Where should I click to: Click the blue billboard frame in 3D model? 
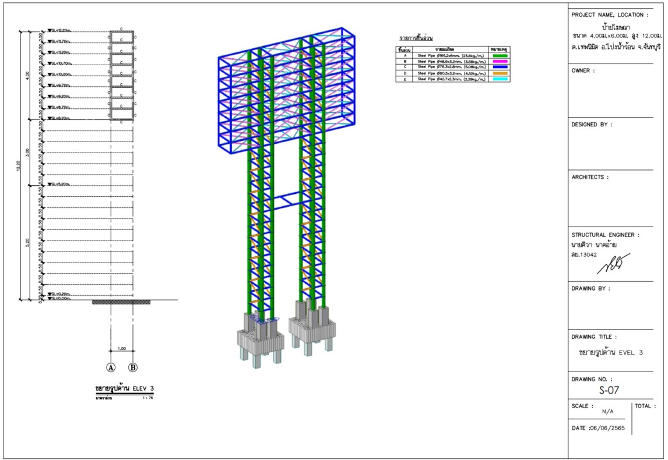pyautogui.click(x=286, y=91)
